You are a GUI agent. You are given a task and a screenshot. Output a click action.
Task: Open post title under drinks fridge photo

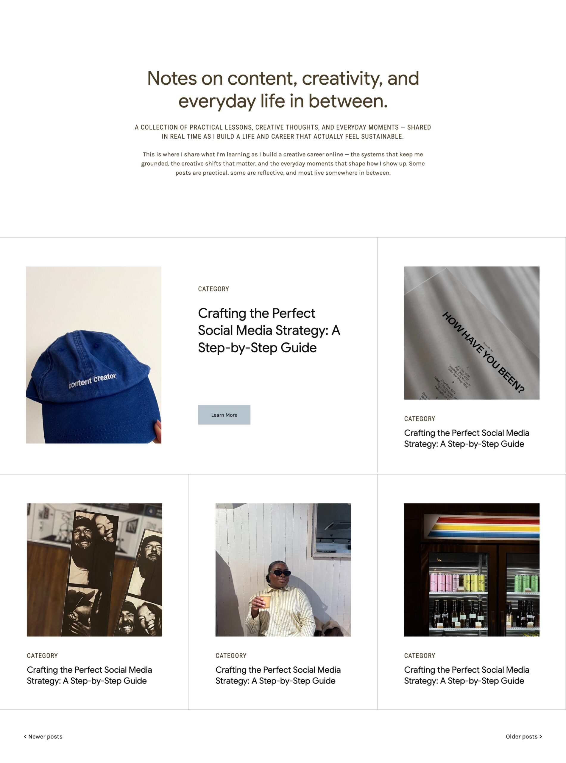click(467, 675)
